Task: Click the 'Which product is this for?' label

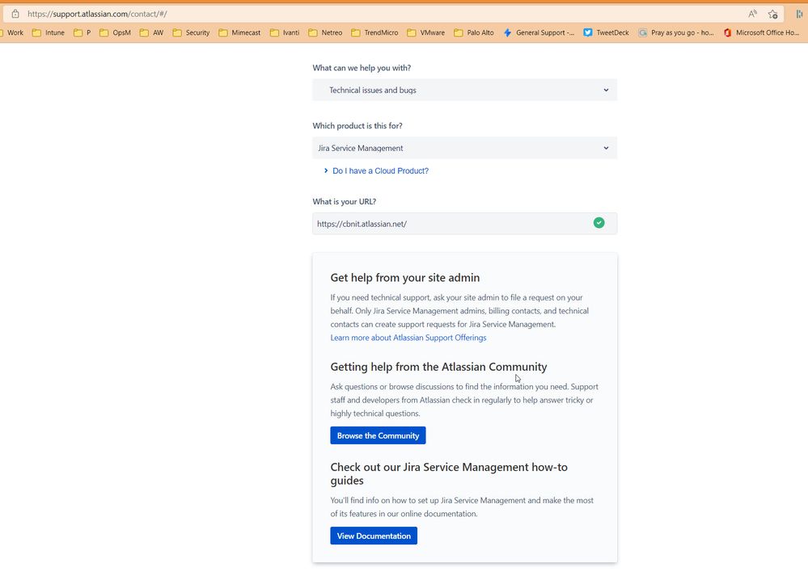Action: (x=357, y=125)
